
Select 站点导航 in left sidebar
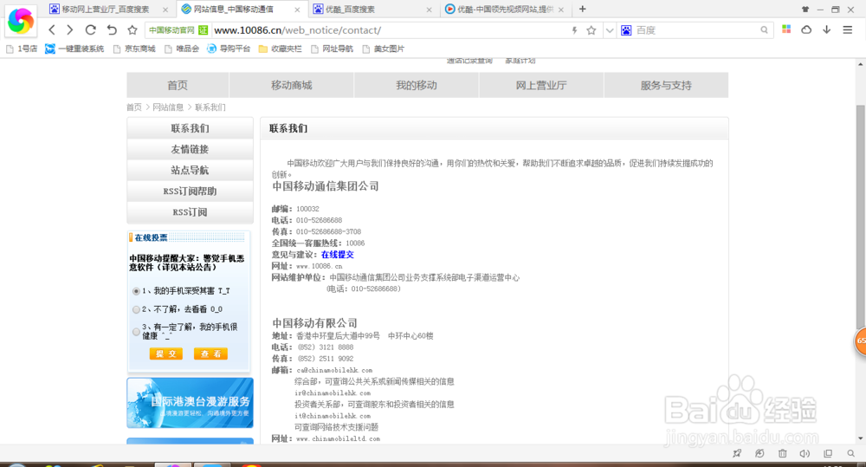tap(190, 170)
